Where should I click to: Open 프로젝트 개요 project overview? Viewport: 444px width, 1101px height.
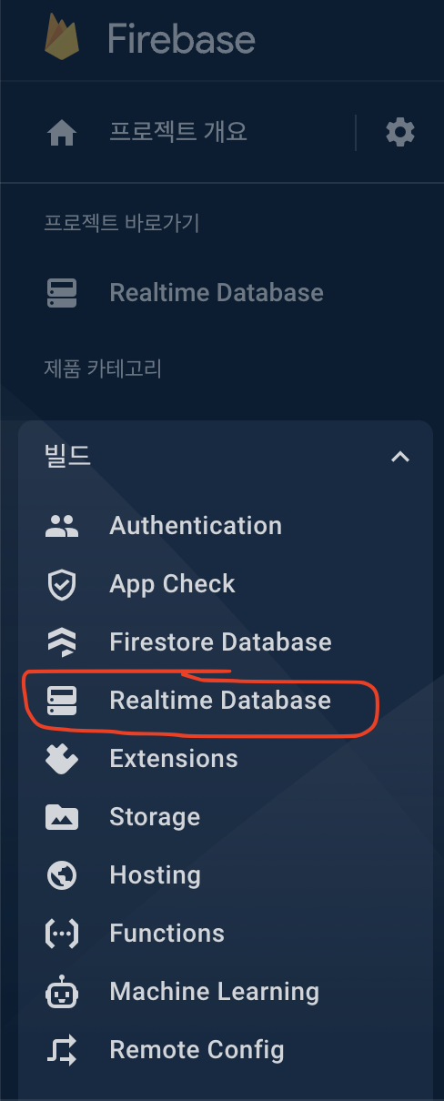point(178,133)
